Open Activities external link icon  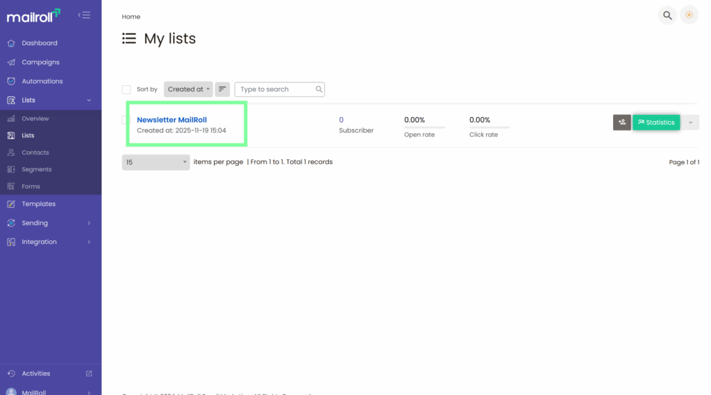pyautogui.click(x=89, y=374)
